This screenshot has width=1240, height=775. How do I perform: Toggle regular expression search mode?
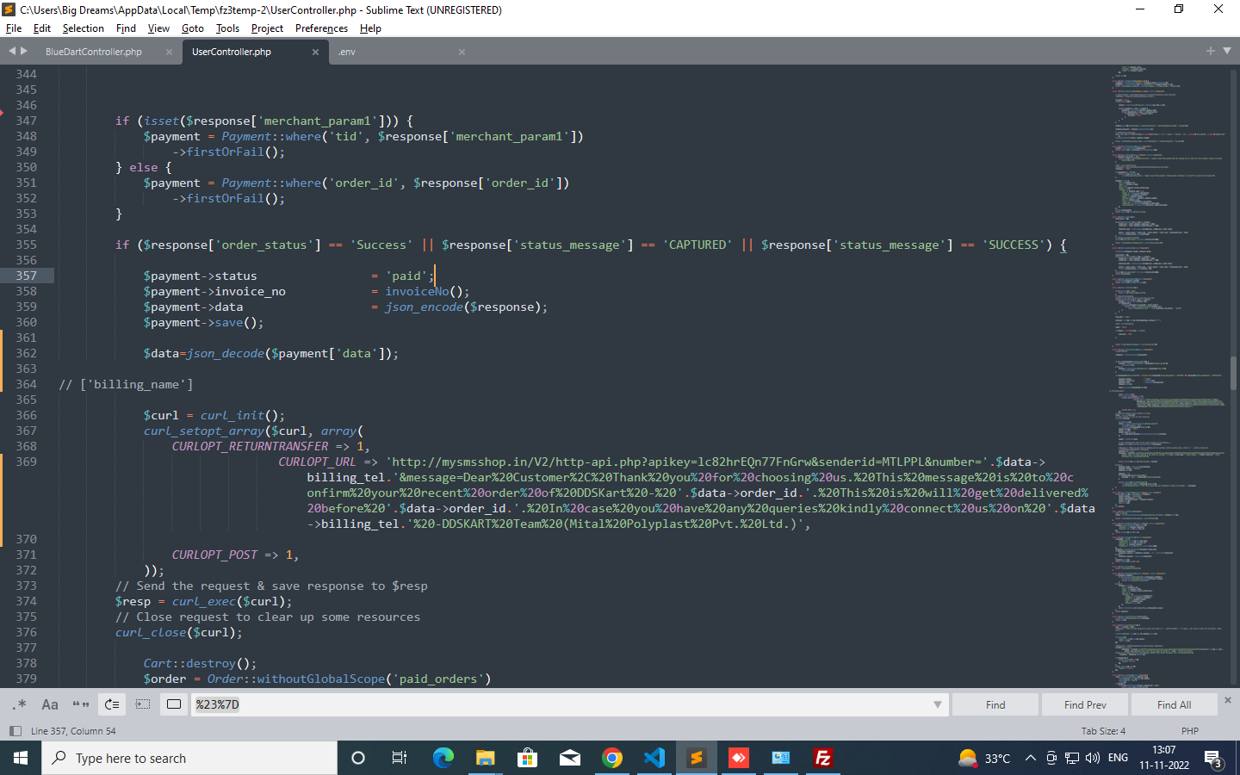[19, 704]
